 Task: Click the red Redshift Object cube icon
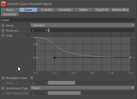coord(3,4)
